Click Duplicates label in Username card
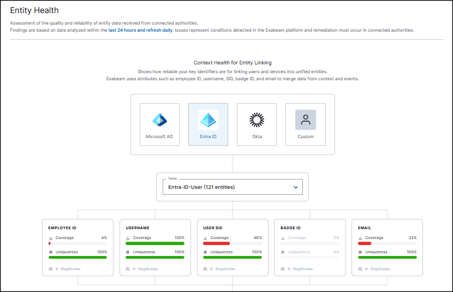The width and height of the screenshot is (453, 292). [148, 269]
